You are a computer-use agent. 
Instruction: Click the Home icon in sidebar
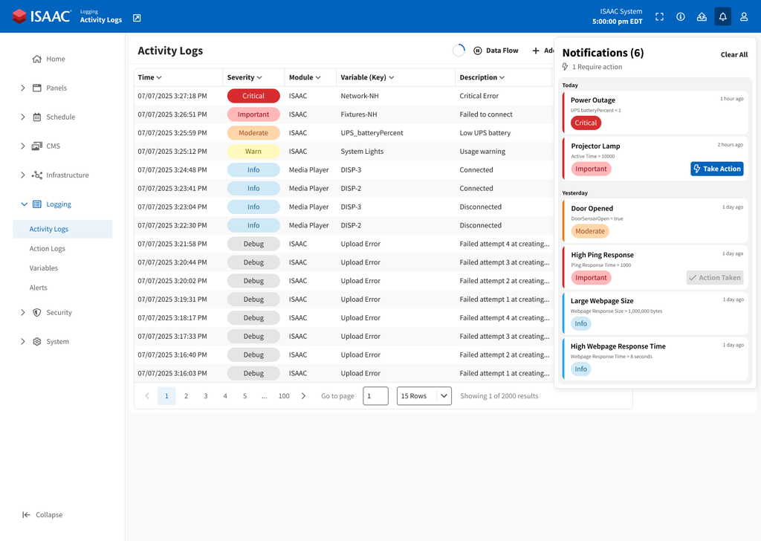(x=37, y=59)
